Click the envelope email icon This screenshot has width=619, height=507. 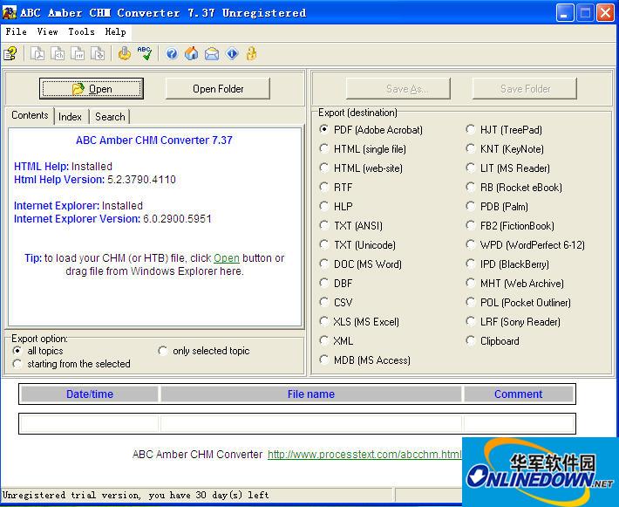click(212, 53)
